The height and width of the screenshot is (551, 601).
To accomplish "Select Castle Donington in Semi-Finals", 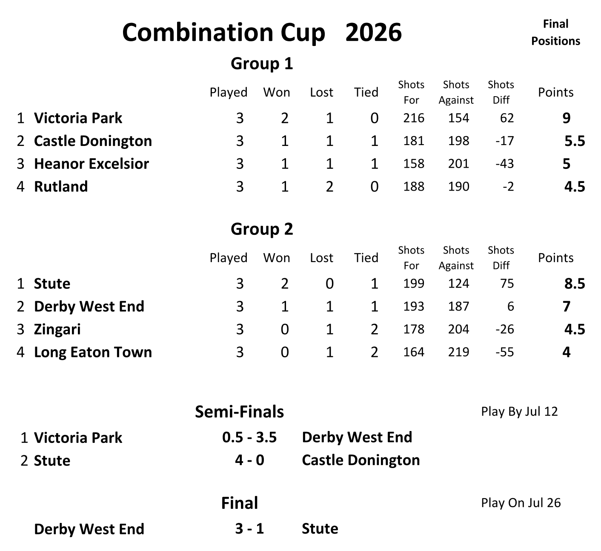I will point(361,460).
